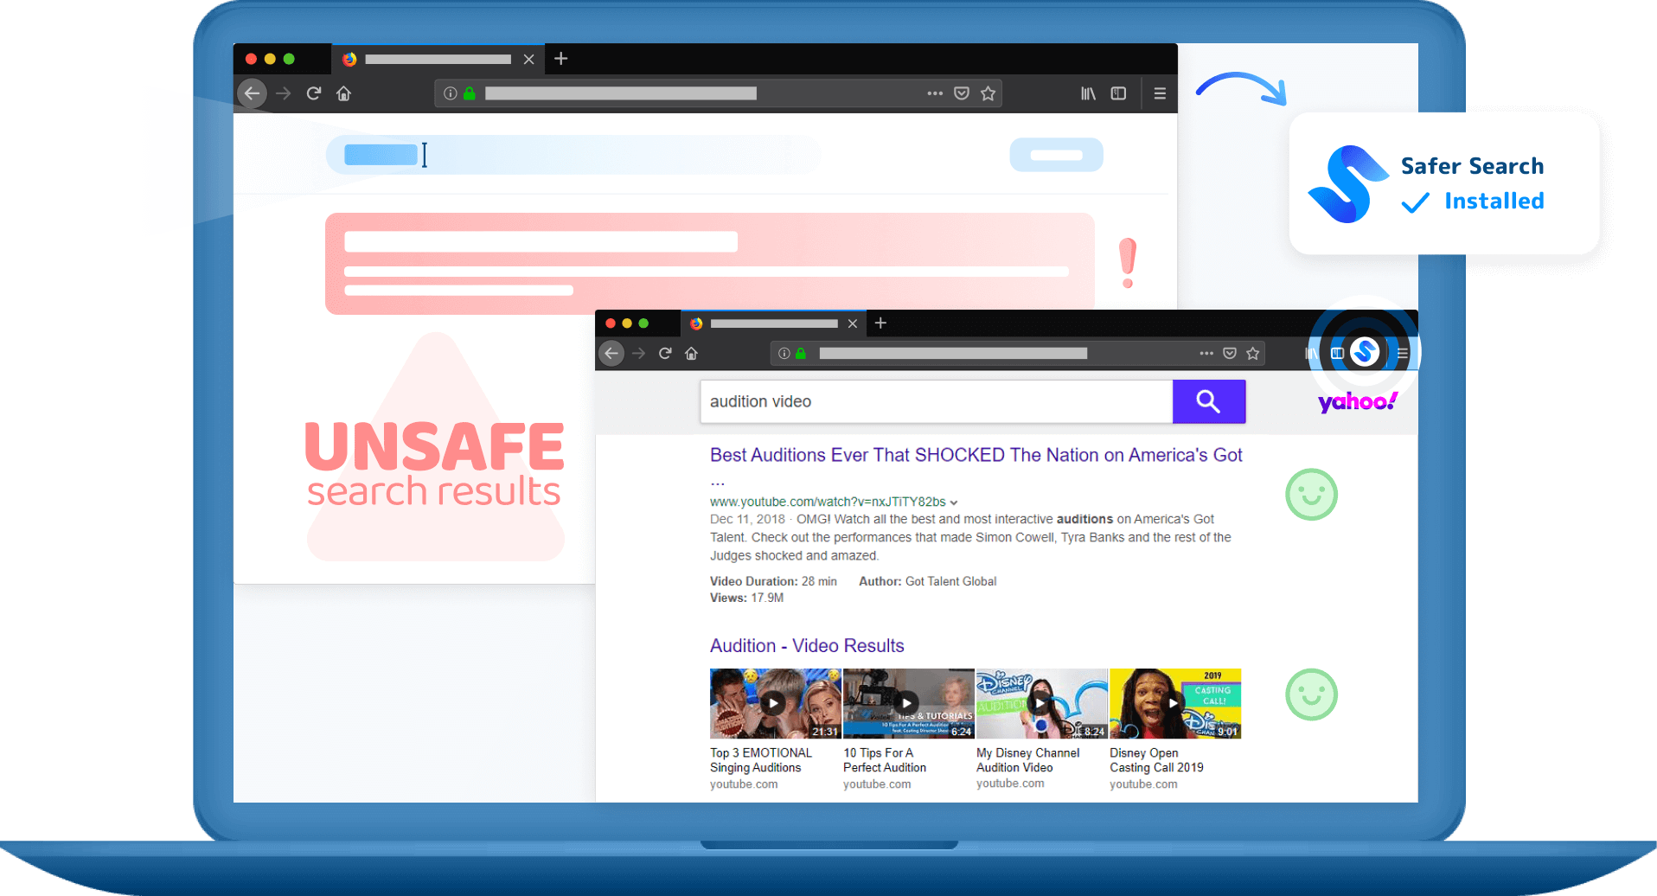Save to Pocket in the Yahoo browser window
Screen dimensions: 1657x896
click(x=1230, y=353)
